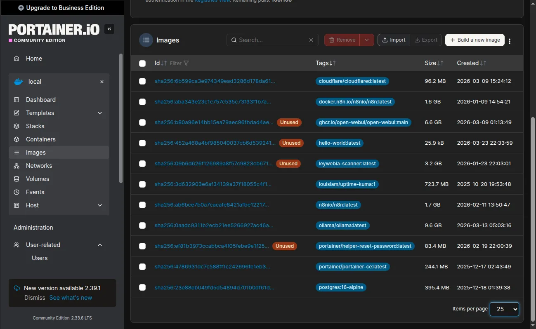536x329 pixels.
Task: Click the Unused badge on the leywebia-scanner row
Action: click(x=288, y=164)
